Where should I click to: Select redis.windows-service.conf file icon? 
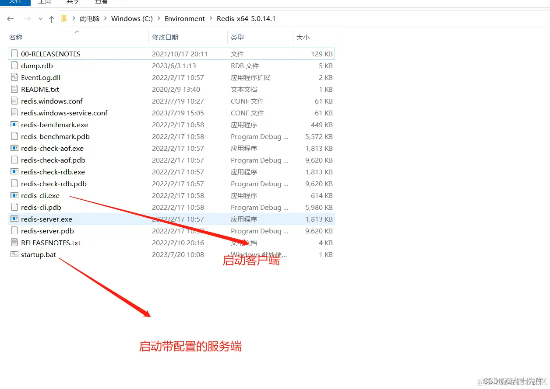14,113
